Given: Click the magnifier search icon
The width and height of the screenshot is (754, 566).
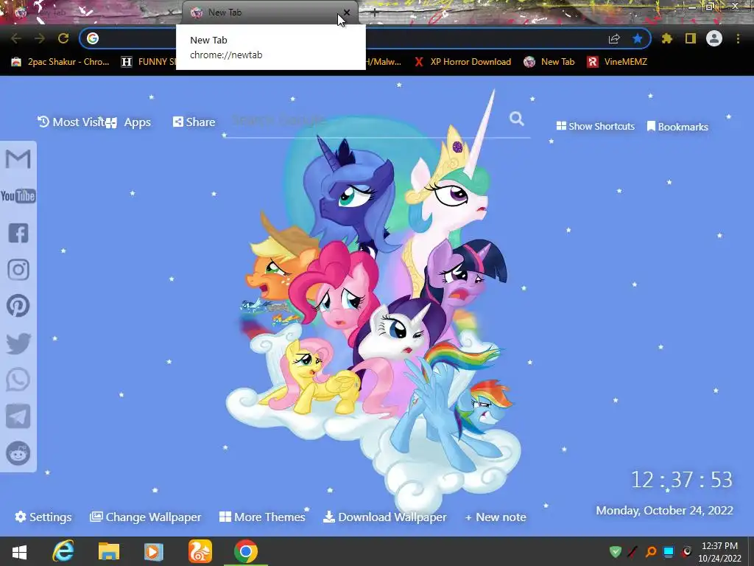Looking at the screenshot, I should [x=517, y=119].
